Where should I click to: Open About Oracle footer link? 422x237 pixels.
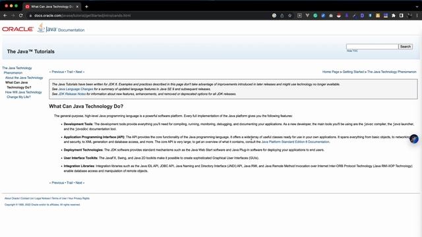[x=12, y=198]
